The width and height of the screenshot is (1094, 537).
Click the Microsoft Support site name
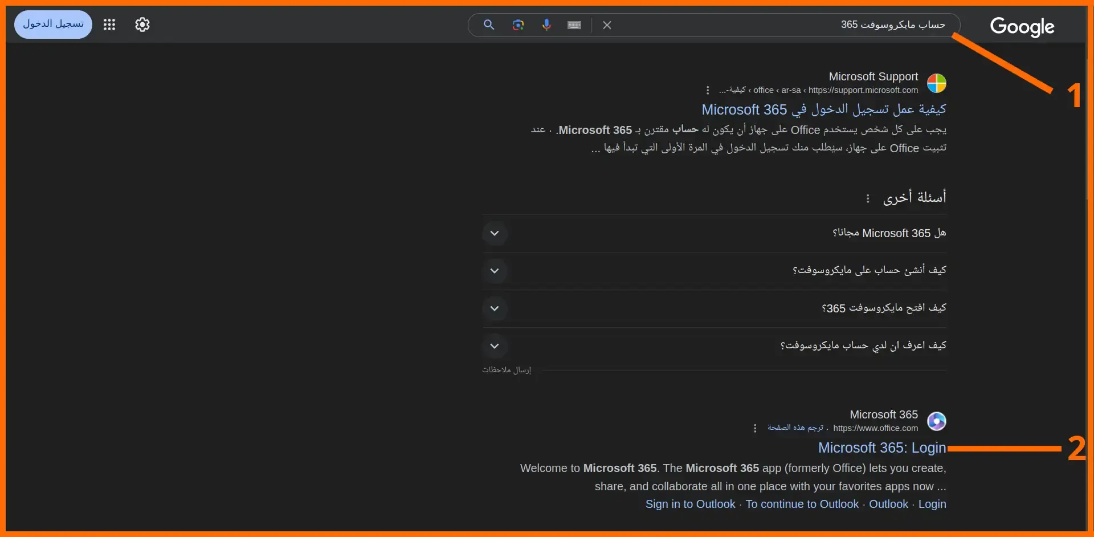point(873,76)
